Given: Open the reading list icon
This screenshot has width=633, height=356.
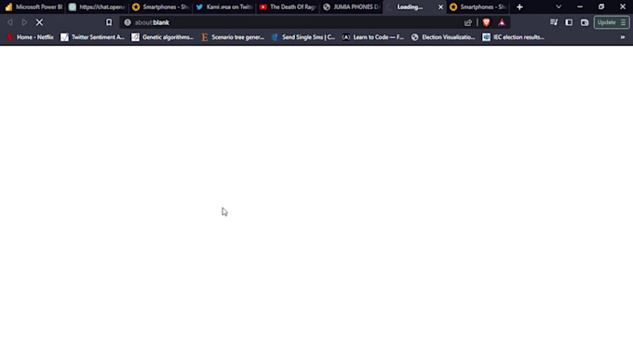Looking at the screenshot, I should click(x=554, y=22).
